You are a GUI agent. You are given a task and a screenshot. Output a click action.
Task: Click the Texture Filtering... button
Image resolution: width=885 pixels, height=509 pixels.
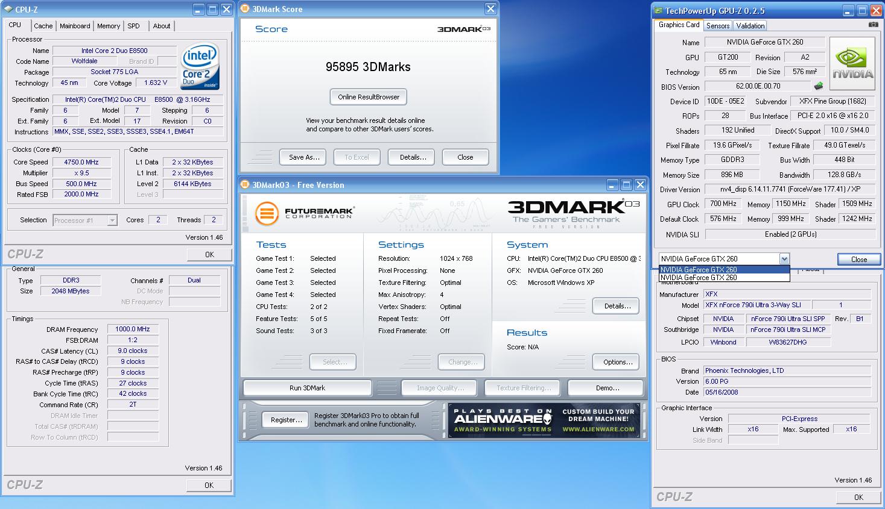point(524,388)
